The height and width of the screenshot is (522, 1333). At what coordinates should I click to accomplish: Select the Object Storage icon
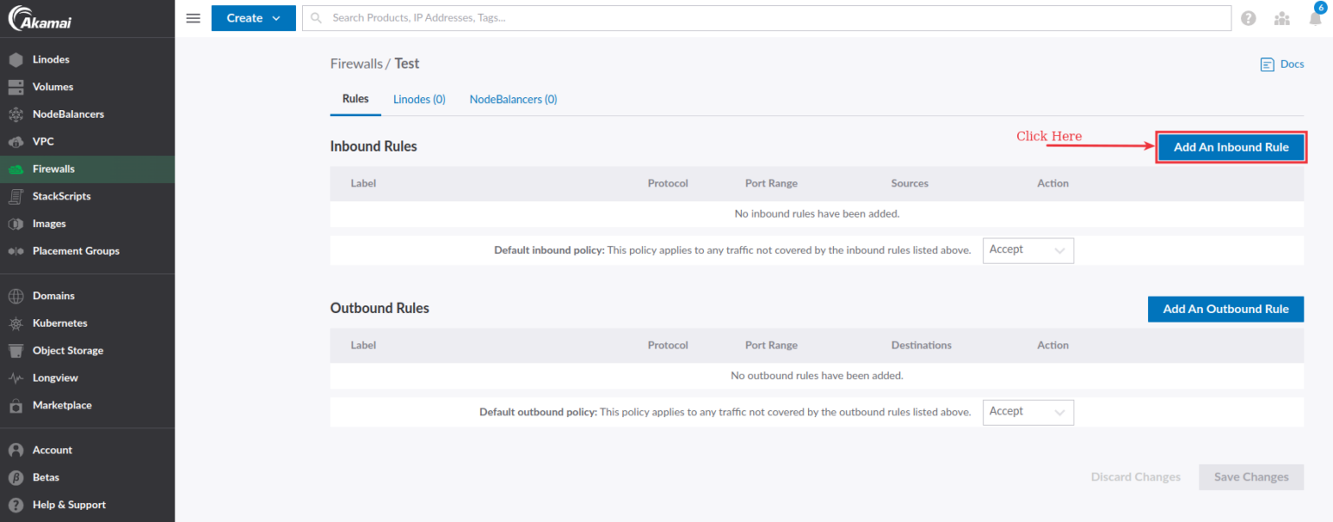point(16,350)
